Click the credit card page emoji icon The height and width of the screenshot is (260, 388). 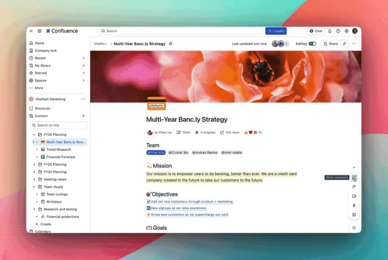(157, 104)
